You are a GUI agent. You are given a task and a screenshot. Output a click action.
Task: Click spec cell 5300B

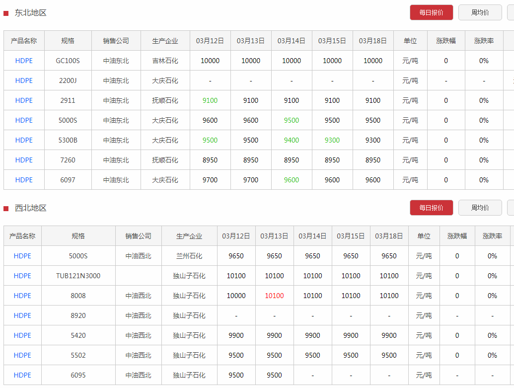point(68,140)
